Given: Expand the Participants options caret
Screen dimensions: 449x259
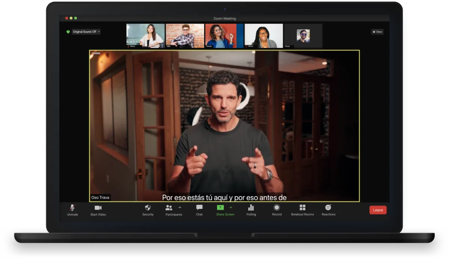Looking at the screenshot, I should point(180,207).
